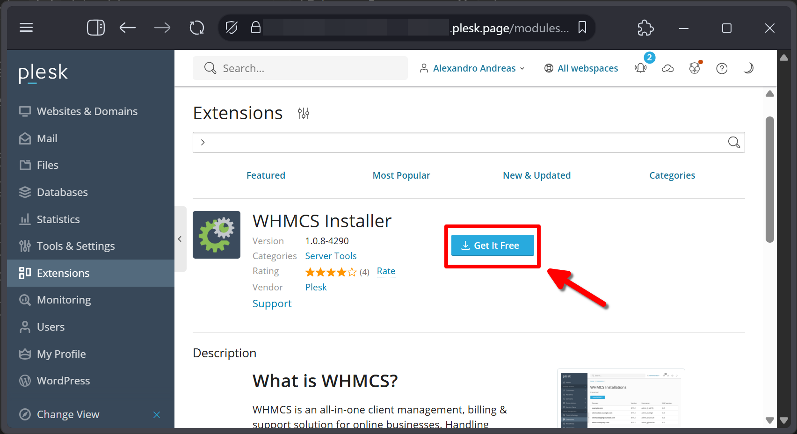Screen dimensions: 797x434
Task: Toggle dark mode with the moon icon
Action: (748, 68)
